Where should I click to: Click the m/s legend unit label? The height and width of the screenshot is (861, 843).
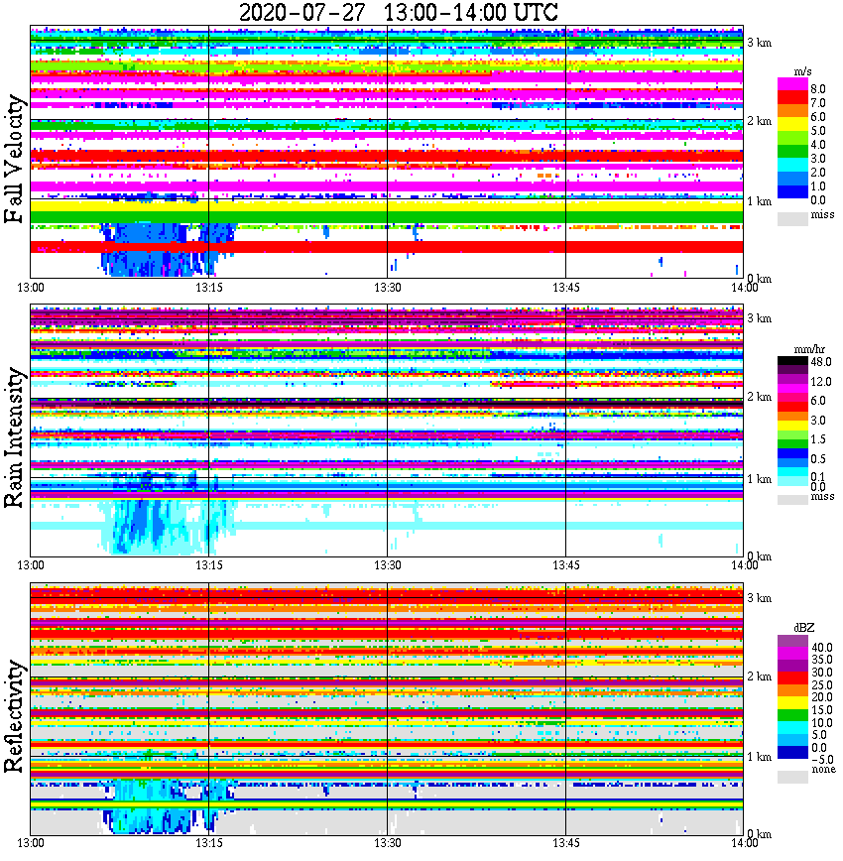click(x=801, y=72)
